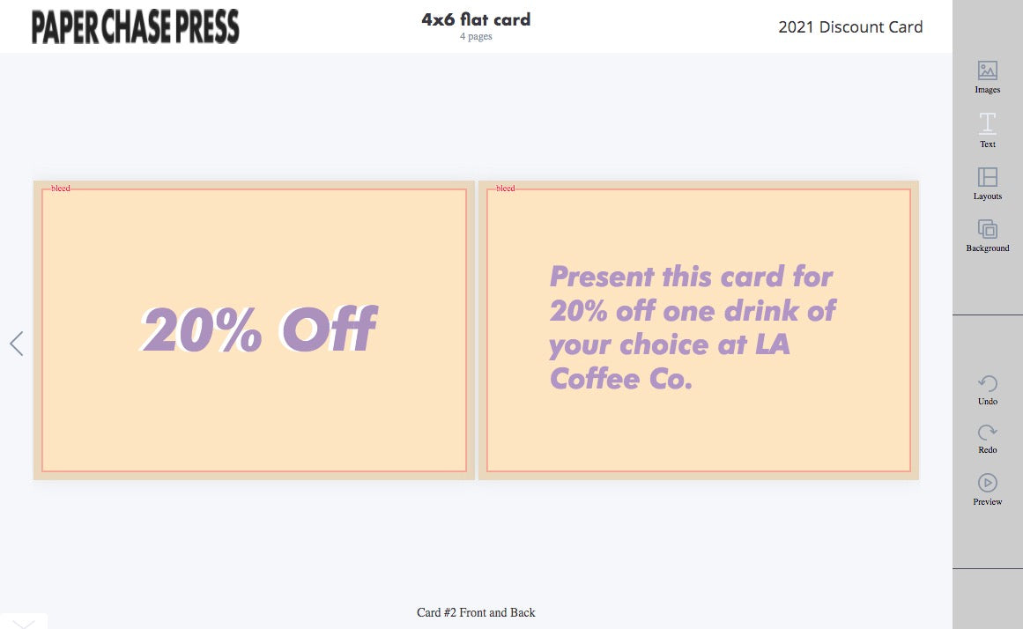The height and width of the screenshot is (629, 1023).
Task: Select the "Present this card" text block
Action: pos(693,327)
